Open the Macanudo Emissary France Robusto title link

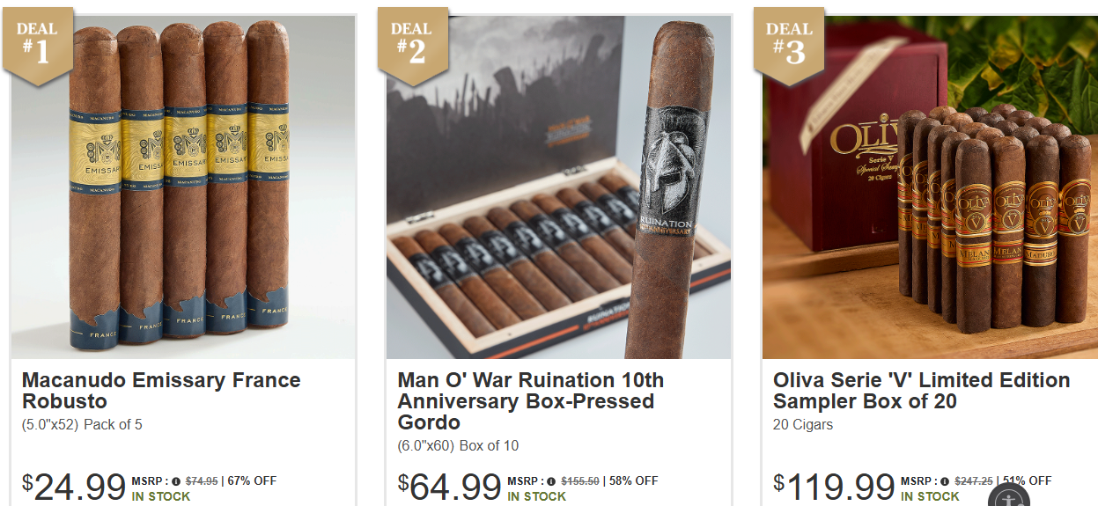(161, 391)
